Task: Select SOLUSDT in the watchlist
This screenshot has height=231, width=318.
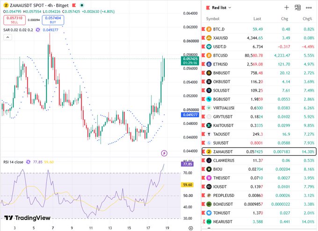Action: [259, 90]
